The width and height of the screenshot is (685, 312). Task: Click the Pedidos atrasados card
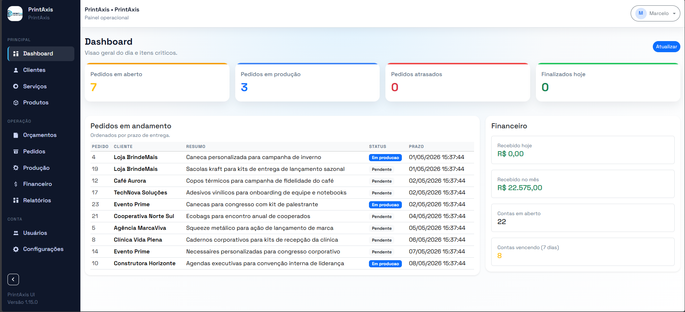458,82
